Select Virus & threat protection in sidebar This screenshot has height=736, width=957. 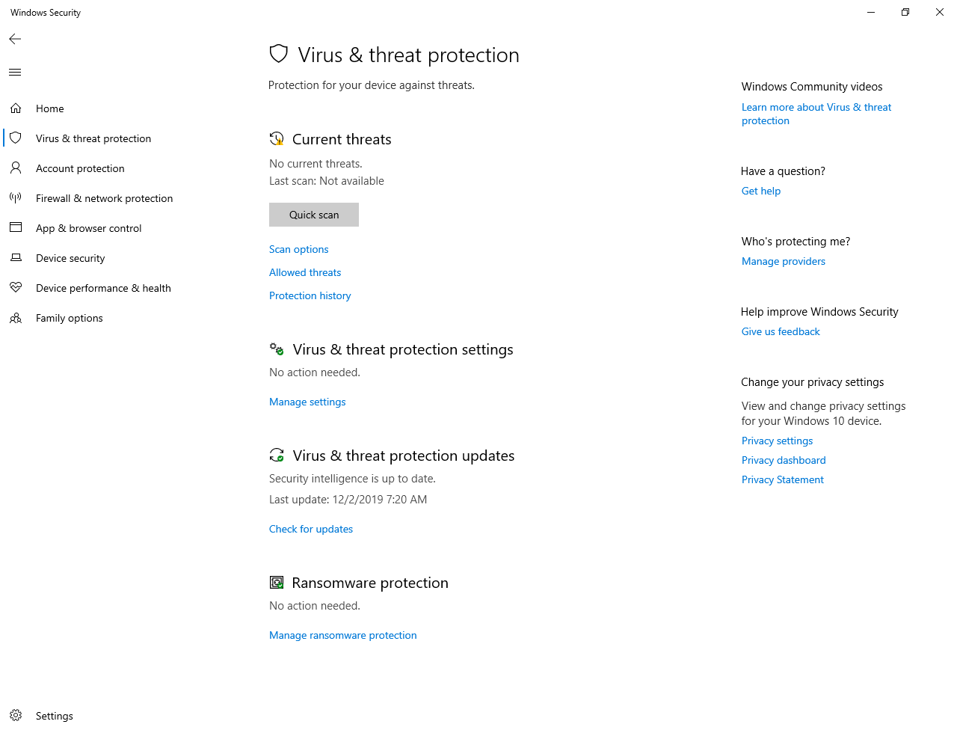[93, 138]
